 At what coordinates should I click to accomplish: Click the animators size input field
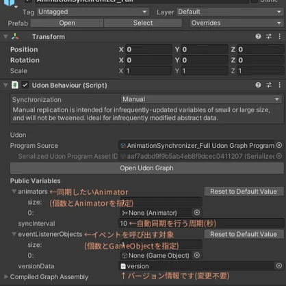(161, 202)
